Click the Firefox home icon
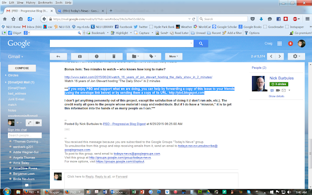The image size is (312, 195). [x=5, y=19]
